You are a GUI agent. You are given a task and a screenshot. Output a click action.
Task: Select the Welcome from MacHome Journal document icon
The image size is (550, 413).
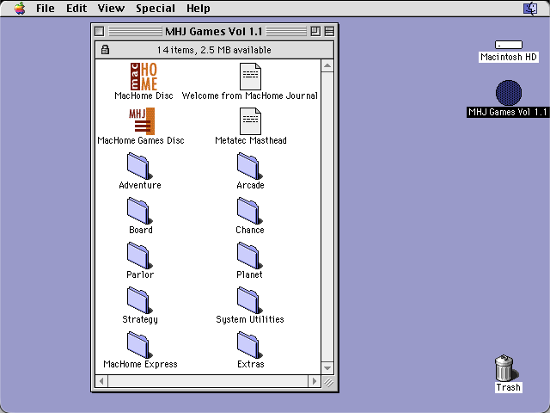pos(250,77)
